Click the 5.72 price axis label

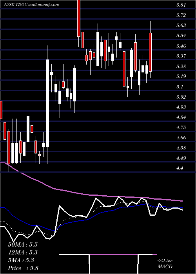pyautogui.click(x=181, y=15)
